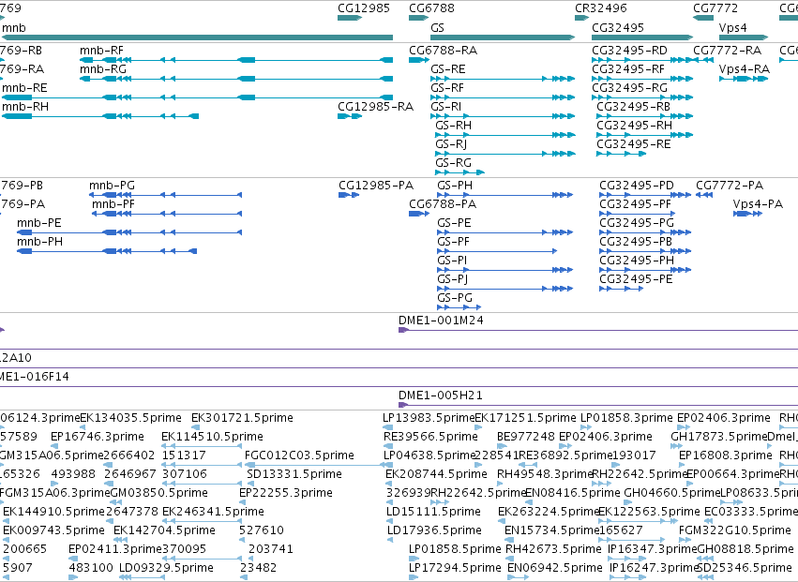
Task: Click the GS-RG transcript label
Action: [453, 163]
